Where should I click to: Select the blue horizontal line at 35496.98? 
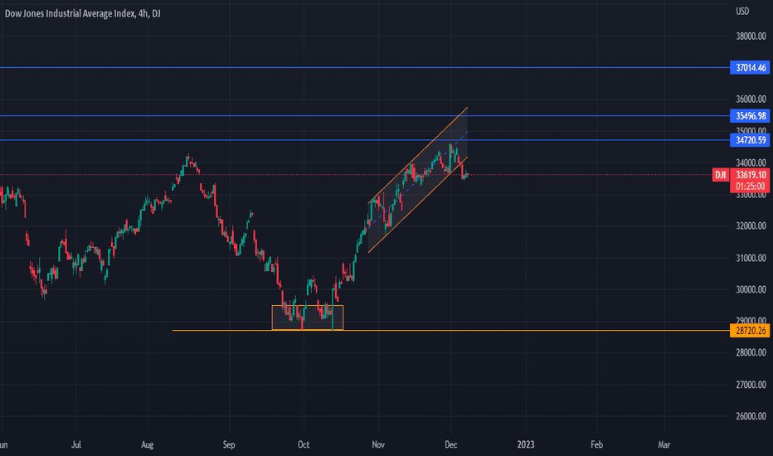point(365,116)
